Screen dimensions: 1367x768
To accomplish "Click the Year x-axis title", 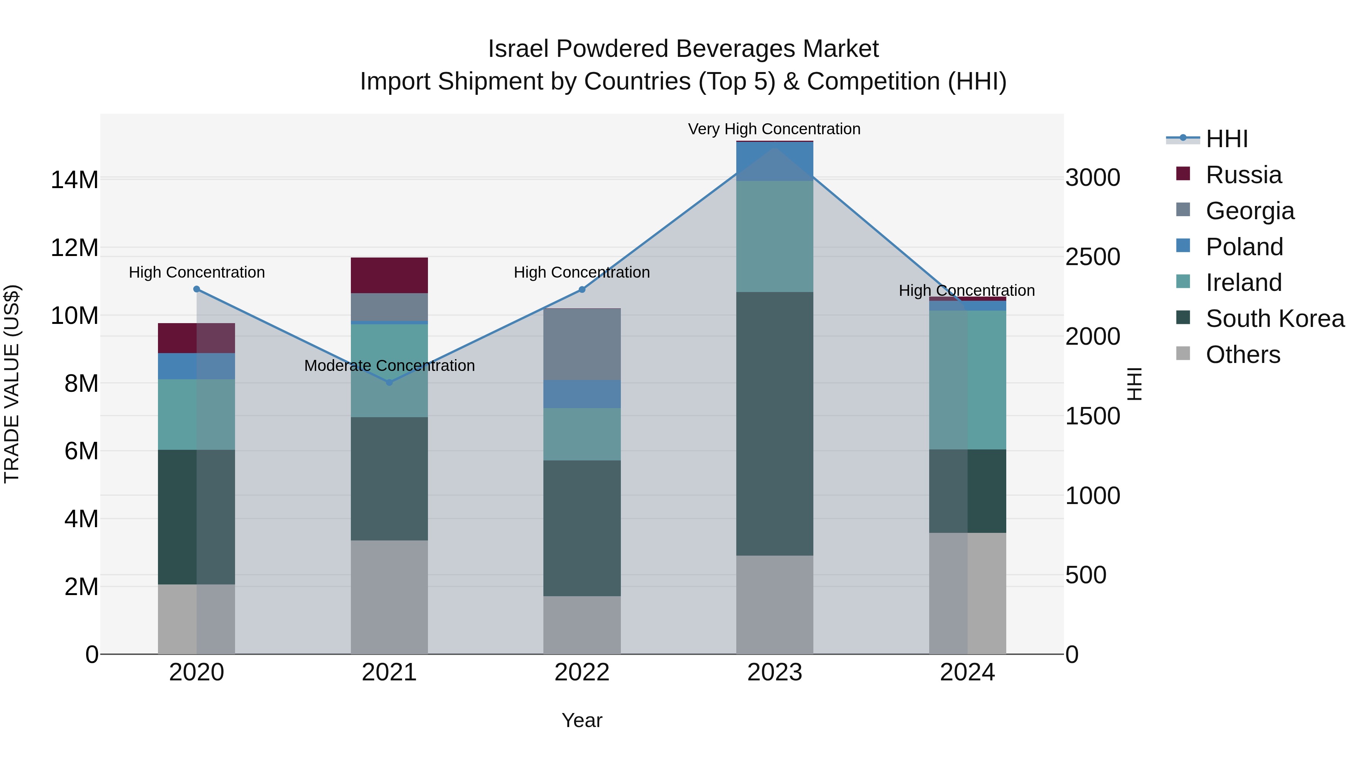I will point(582,721).
